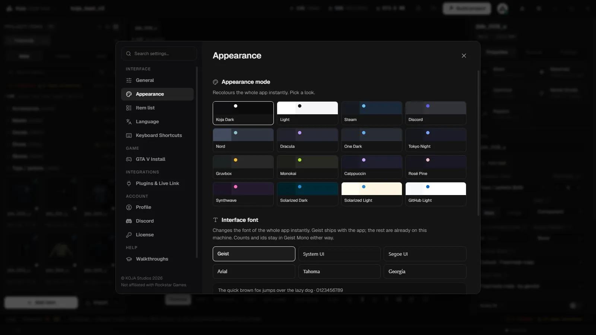Click the Appearance palette icon in sidebar
Screen dimensions: 596x335
click(x=129, y=94)
